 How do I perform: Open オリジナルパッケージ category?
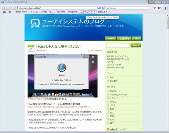coord(118,94)
